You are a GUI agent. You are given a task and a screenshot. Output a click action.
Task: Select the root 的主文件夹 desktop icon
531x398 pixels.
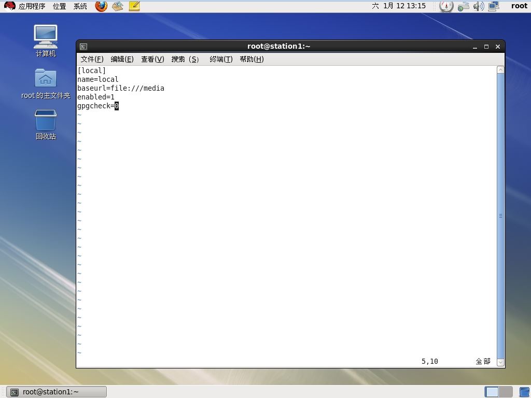(x=46, y=84)
